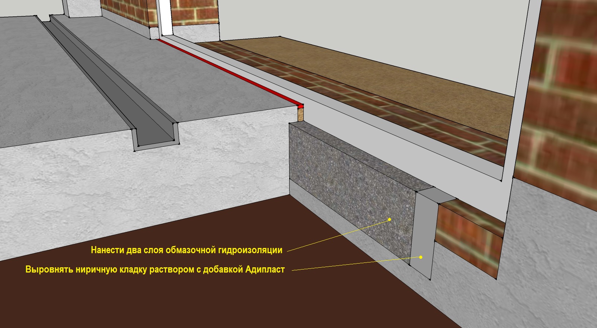The height and width of the screenshot is (328, 597).
Task: Click the yellow dot on the gravel layer
Action: 390,220
